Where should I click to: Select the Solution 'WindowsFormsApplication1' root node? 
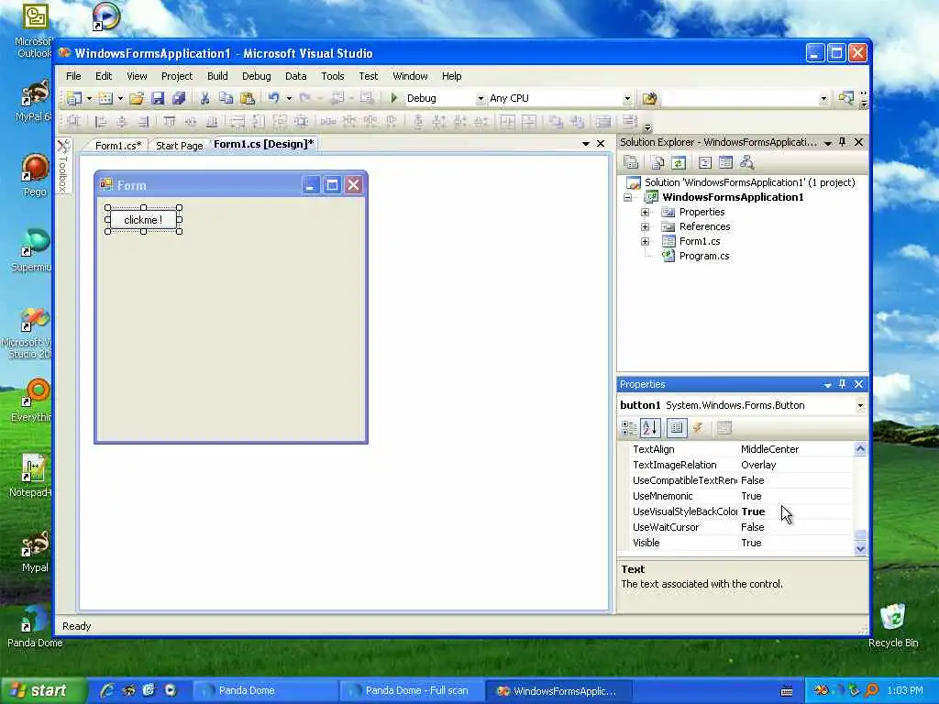749,182
